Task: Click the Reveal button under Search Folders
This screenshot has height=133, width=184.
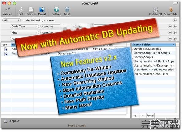Action: pyautogui.click(x=150, y=116)
